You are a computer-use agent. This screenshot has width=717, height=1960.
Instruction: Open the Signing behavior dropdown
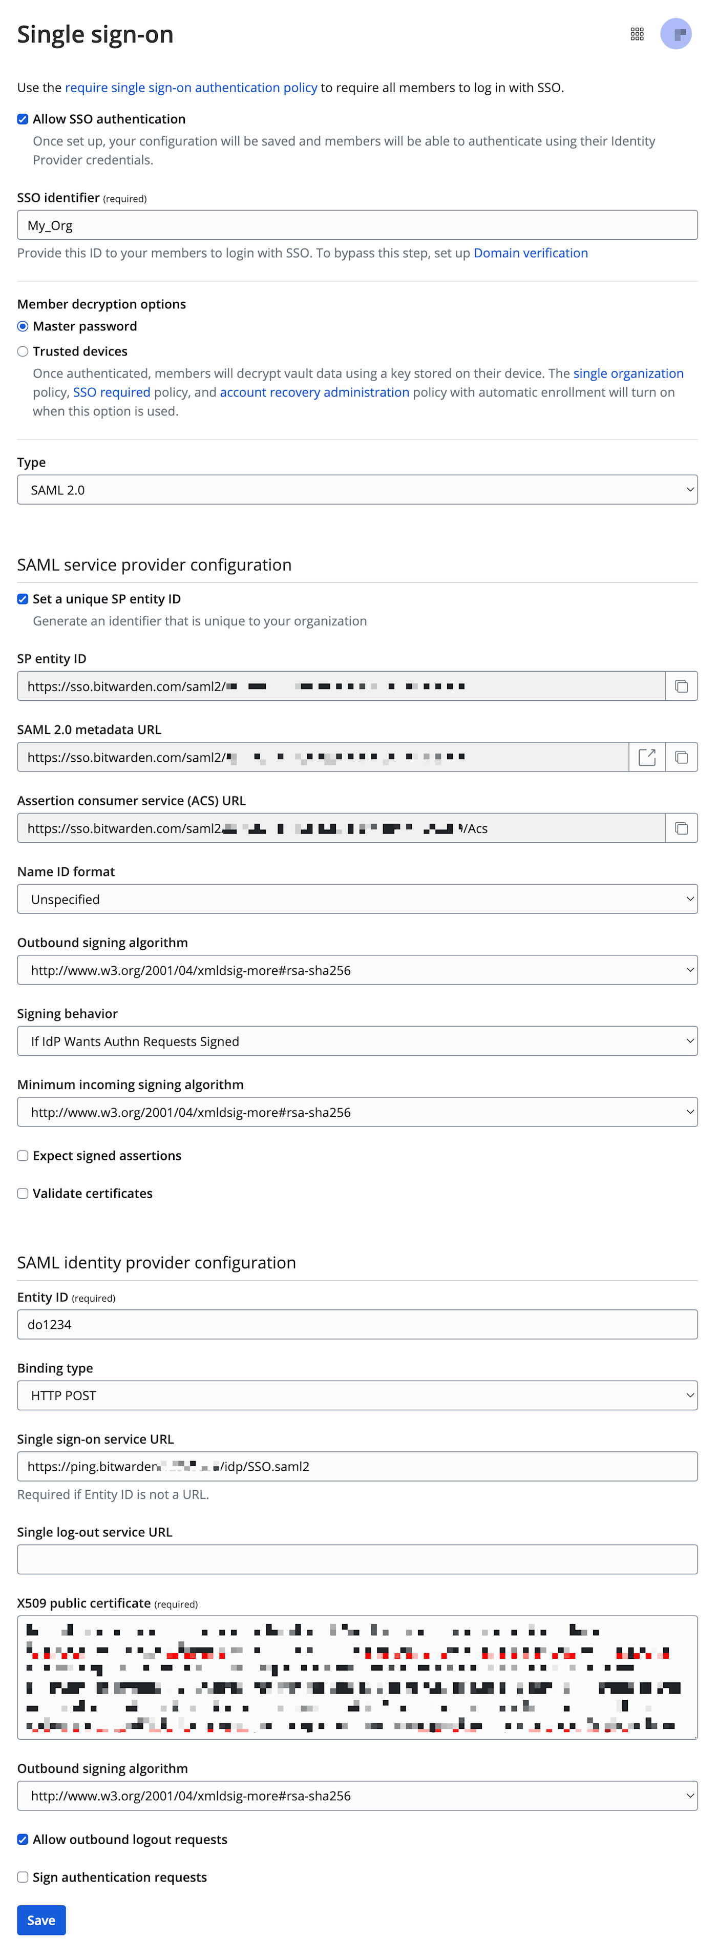[x=357, y=1040]
